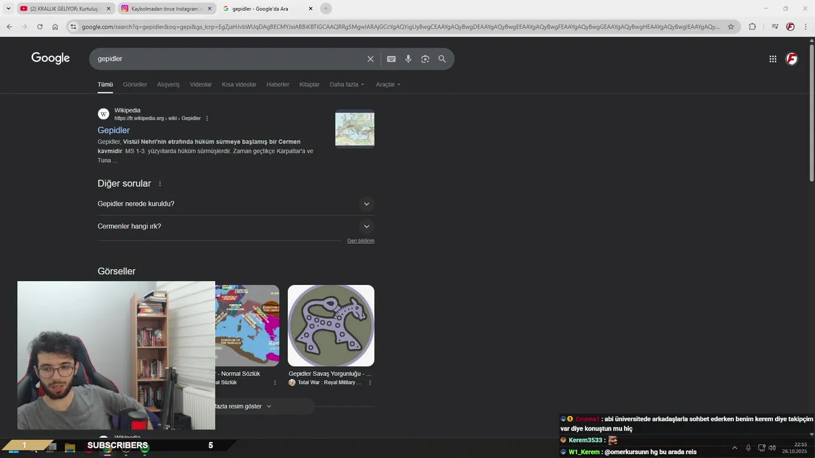The image size is (815, 458).
Task: Open the tr.wikipedia.org Gepidler URL breadcrumb
Action: tap(157, 118)
